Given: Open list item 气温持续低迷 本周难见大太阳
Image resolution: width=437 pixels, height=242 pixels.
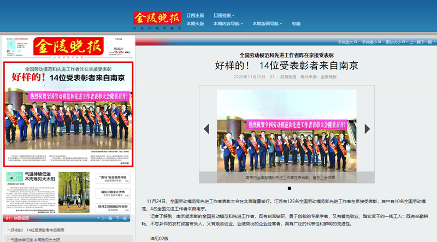Looking at the screenshot, I should coord(35,240).
